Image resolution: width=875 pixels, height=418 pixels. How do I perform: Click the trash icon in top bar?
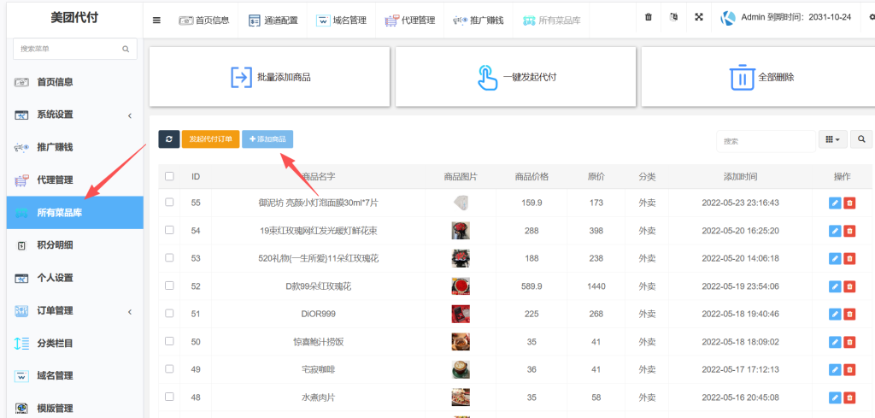[649, 17]
